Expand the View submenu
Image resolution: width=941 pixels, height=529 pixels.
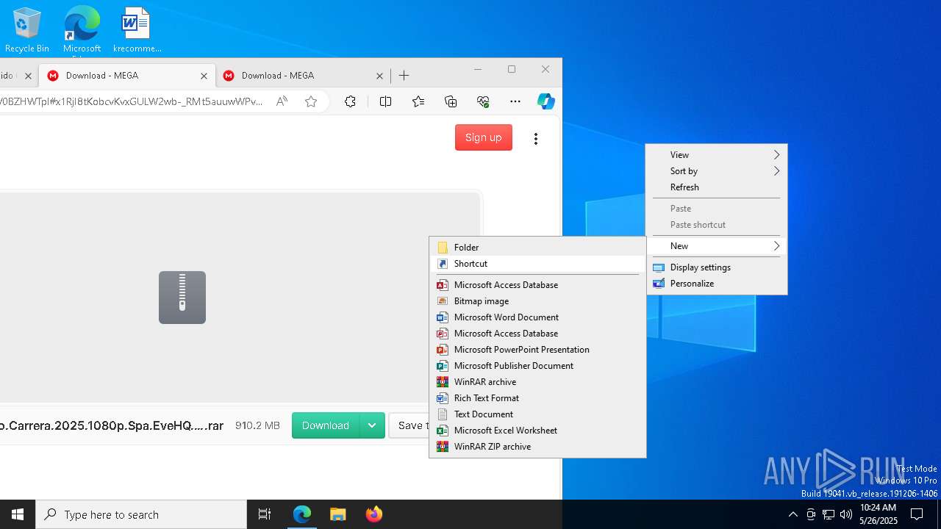tap(716, 154)
